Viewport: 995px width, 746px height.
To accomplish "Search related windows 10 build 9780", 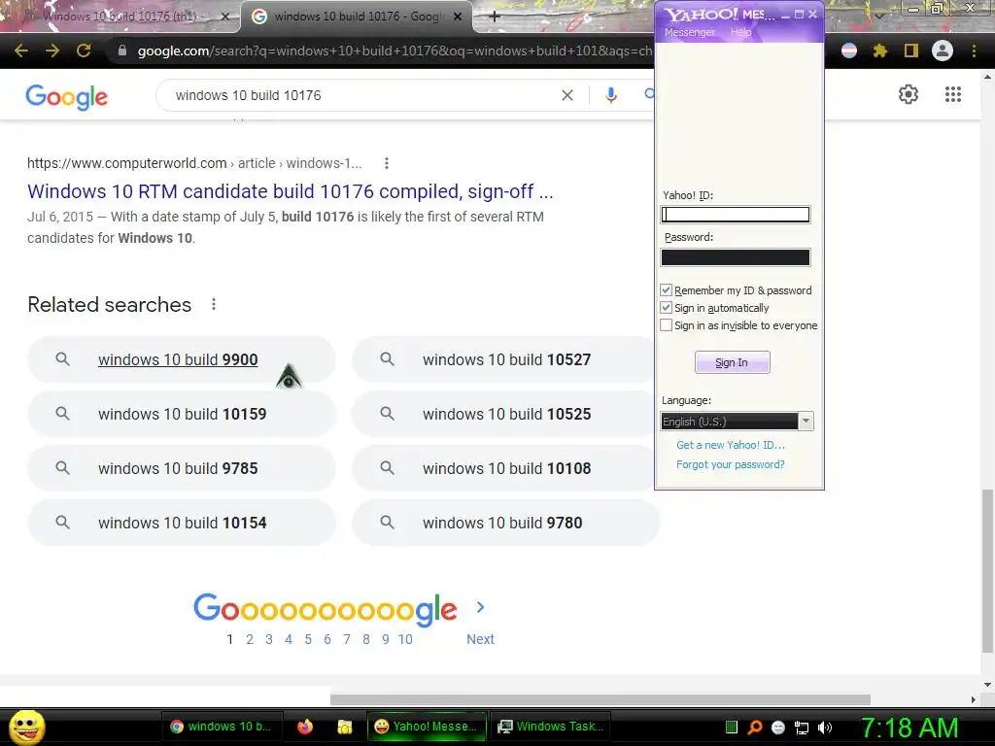I will click(x=505, y=523).
